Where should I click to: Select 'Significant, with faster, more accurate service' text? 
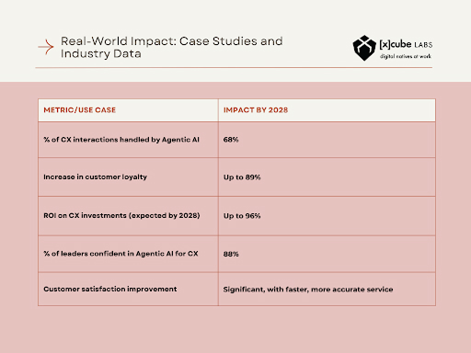[308, 290]
